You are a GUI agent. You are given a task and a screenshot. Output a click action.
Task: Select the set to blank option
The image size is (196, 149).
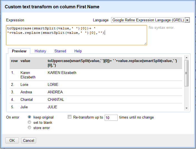pyautogui.click(x=29, y=122)
